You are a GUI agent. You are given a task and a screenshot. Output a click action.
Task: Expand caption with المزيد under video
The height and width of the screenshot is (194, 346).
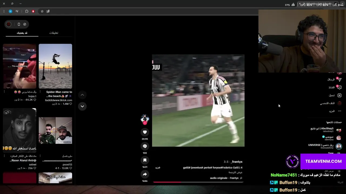coord(158,168)
